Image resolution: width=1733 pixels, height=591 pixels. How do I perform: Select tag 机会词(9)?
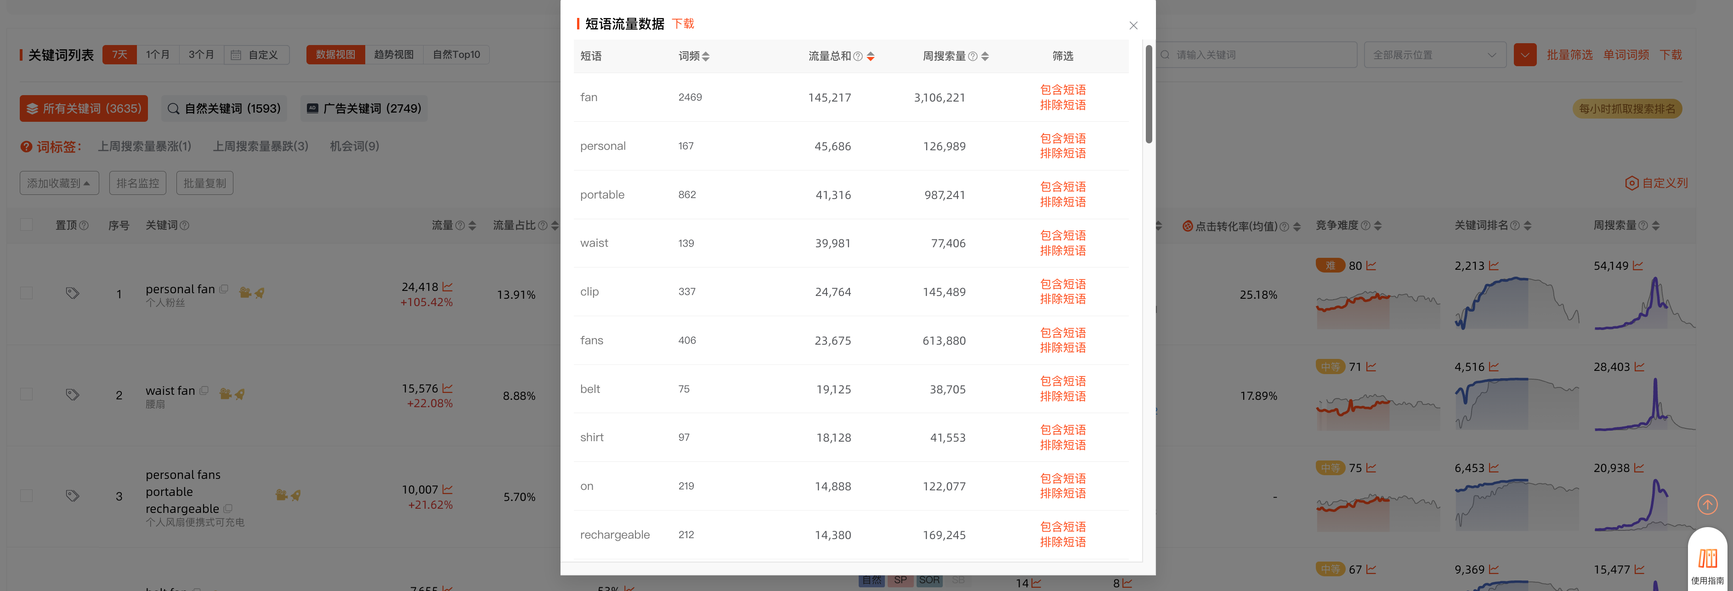[355, 146]
